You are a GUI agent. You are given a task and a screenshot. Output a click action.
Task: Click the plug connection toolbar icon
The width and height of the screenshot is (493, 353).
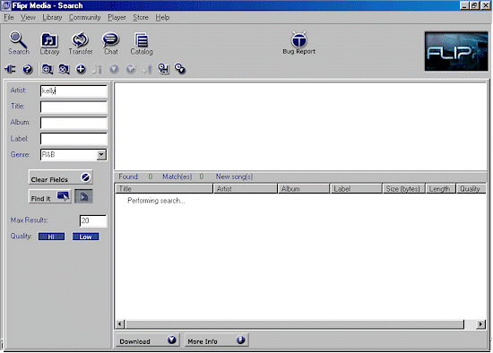coord(10,69)
